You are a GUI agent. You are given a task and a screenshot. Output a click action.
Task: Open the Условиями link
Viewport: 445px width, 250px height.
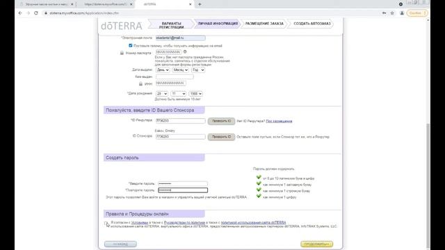140,222
